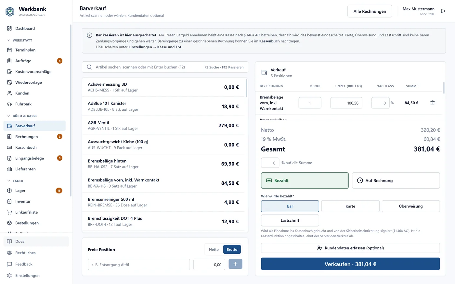
Task: Open Einstellungen gear icon in sidebar
Action: pyautogui.click(x=9, y=276)
